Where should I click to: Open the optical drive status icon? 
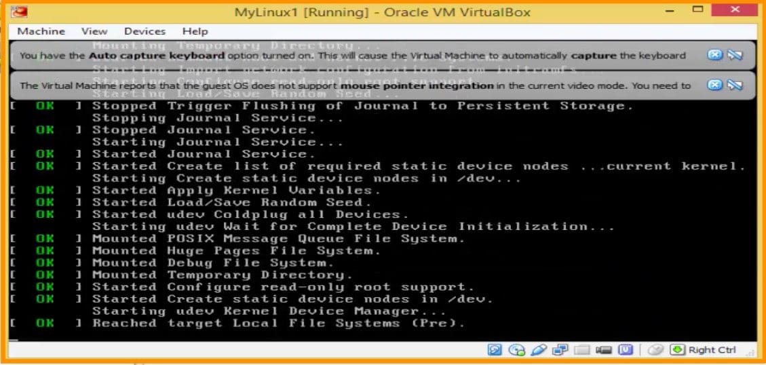(517, 350)
